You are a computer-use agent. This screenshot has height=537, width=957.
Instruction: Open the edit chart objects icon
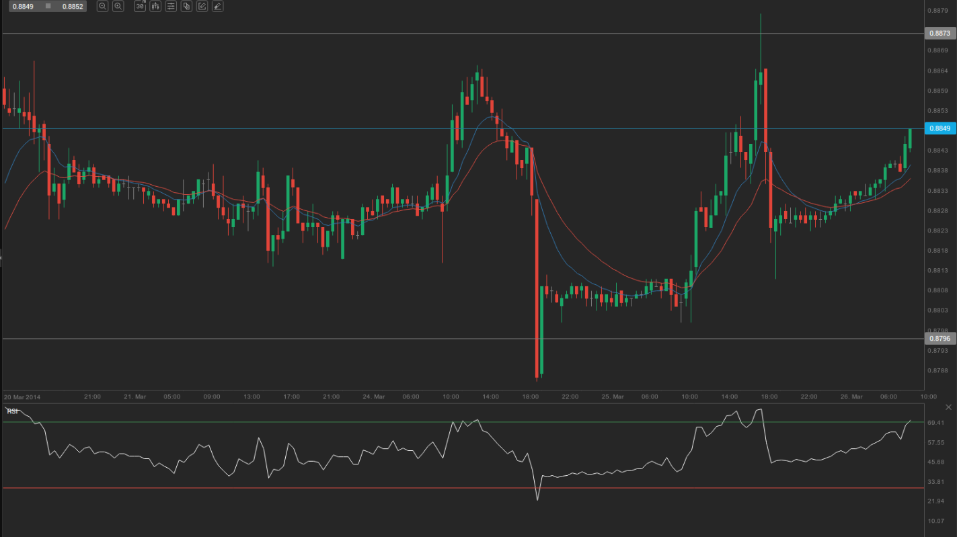[202, 6]
